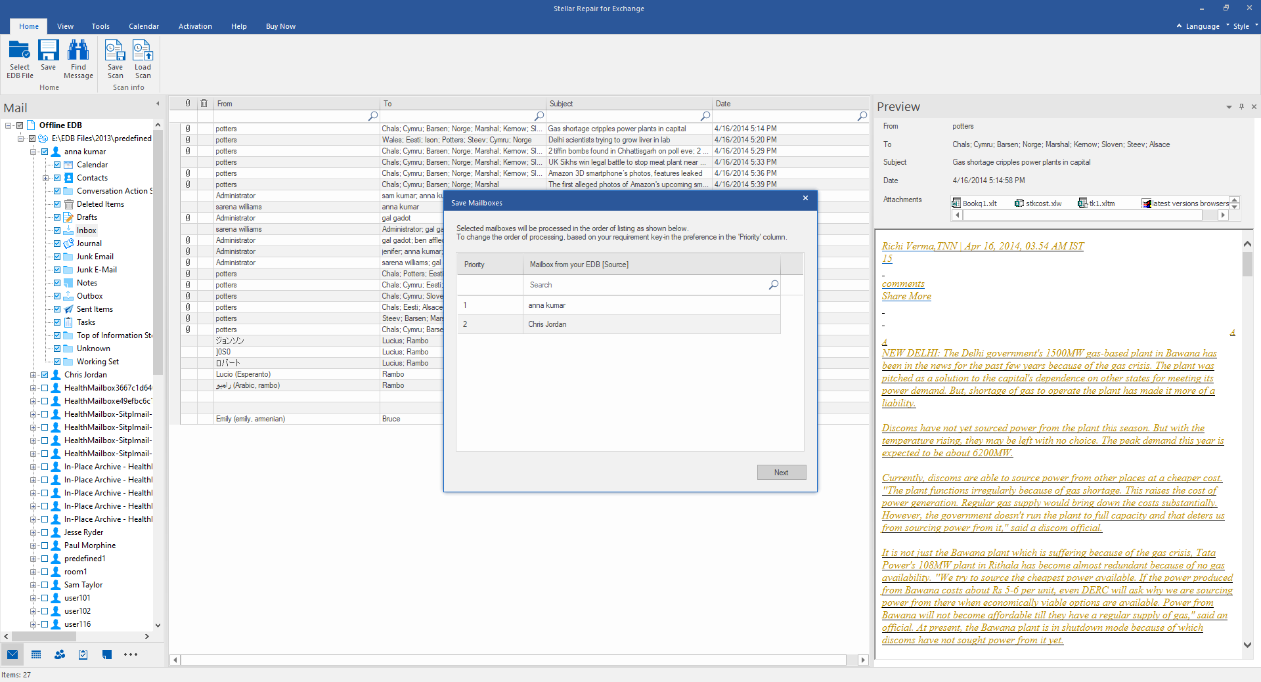1261x682 pixels.
Task: Open the Tools ribbon tab
Action: (x=100, y=26)
